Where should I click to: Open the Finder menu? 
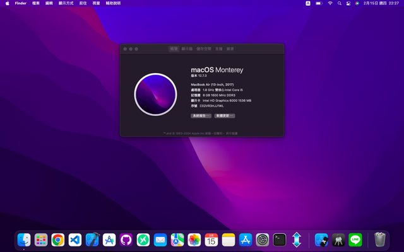pyautogui.click(x=21, y=3)
